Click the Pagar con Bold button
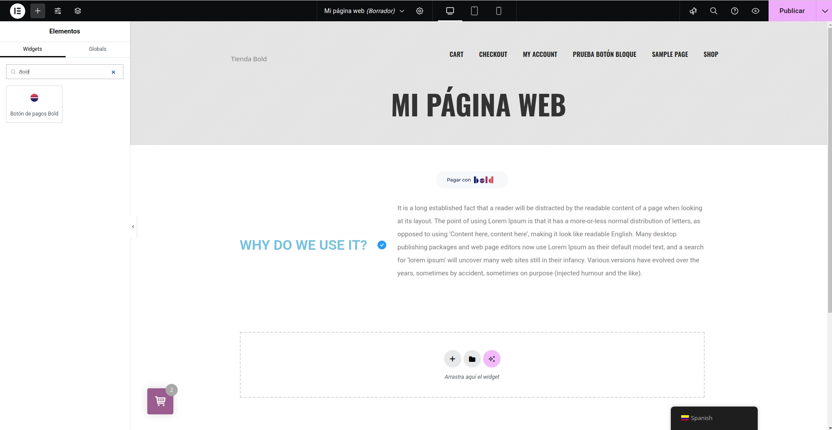The image size is (832, 430). point(472,180)
